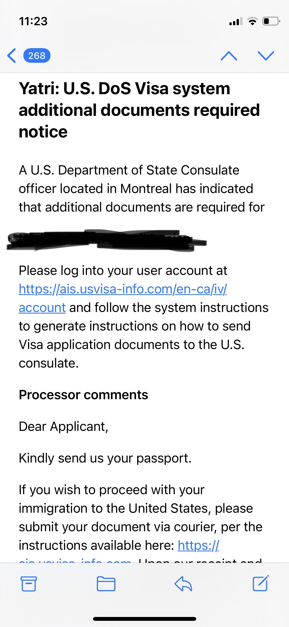
Task: Reply using the curved arrow icon
Action: click(x=183, y=584)
